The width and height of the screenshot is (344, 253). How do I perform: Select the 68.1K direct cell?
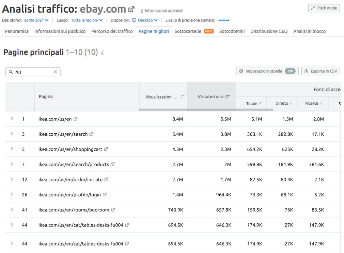287,195
